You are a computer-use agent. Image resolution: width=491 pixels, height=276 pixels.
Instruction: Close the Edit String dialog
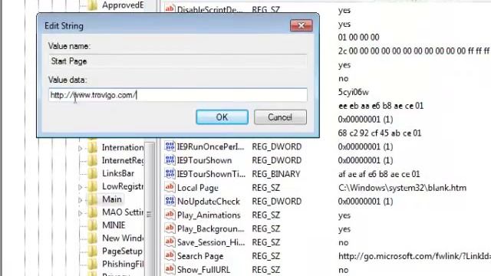[x=302, y=25]
